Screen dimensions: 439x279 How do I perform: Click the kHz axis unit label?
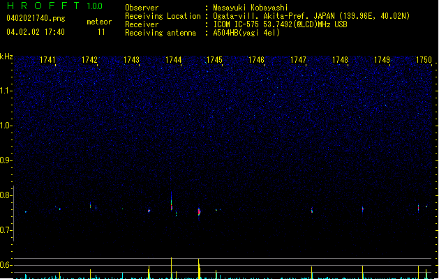[x=6, y=56]
